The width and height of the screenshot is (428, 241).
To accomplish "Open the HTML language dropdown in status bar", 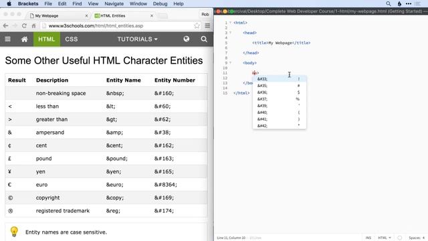I will tap(385, 238).
